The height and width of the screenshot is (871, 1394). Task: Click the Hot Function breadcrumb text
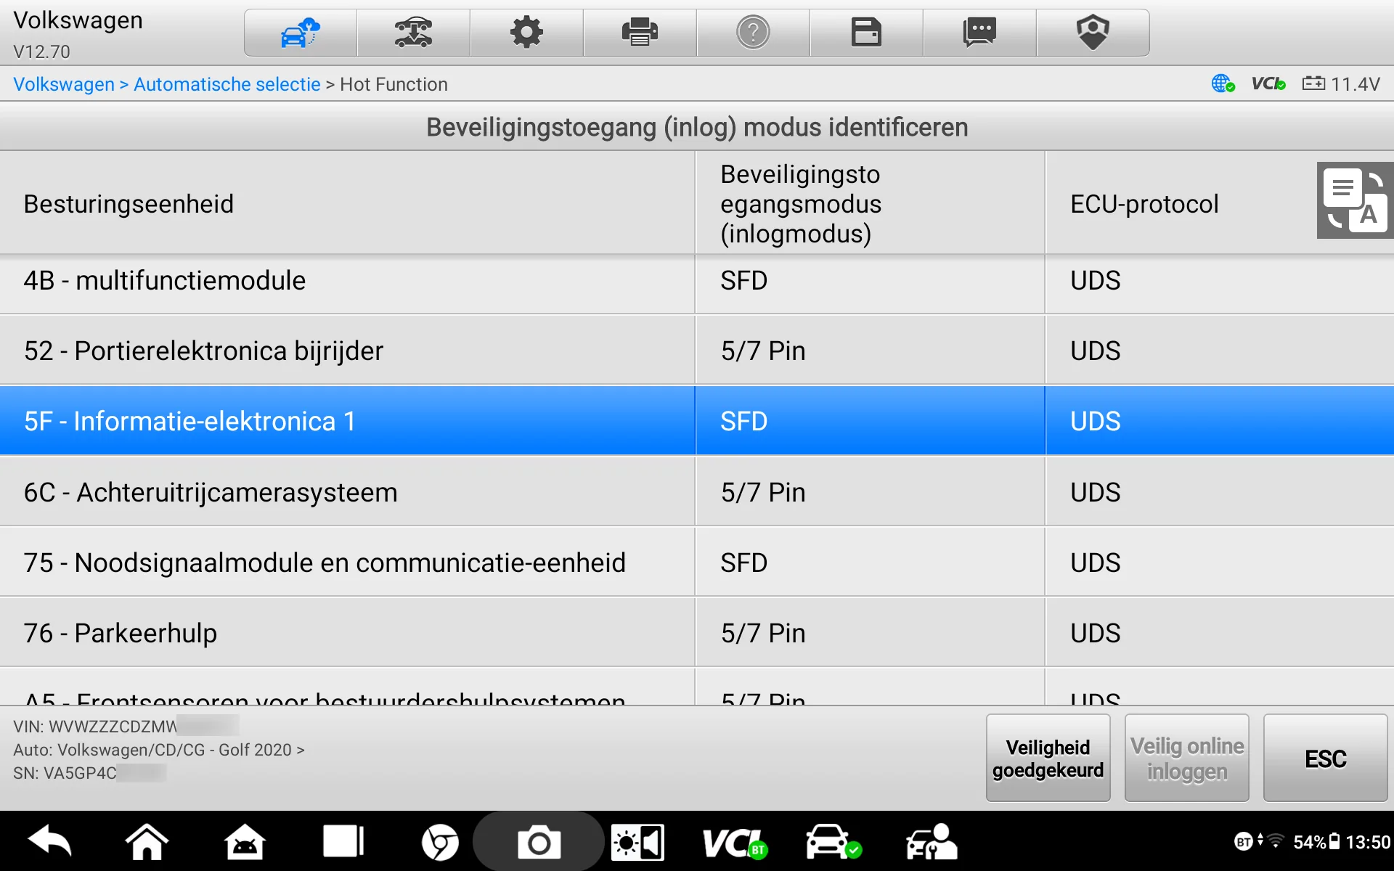394,84
